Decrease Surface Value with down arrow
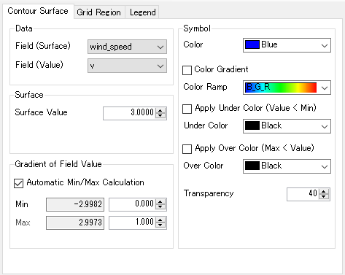 160,116
